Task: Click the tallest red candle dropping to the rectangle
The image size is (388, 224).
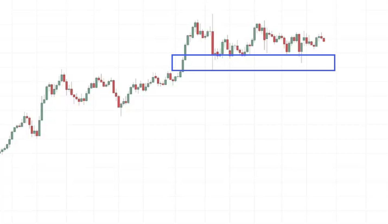Action: pos(212,43)
